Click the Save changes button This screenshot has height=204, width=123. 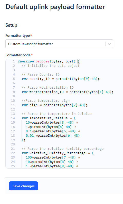23,186
